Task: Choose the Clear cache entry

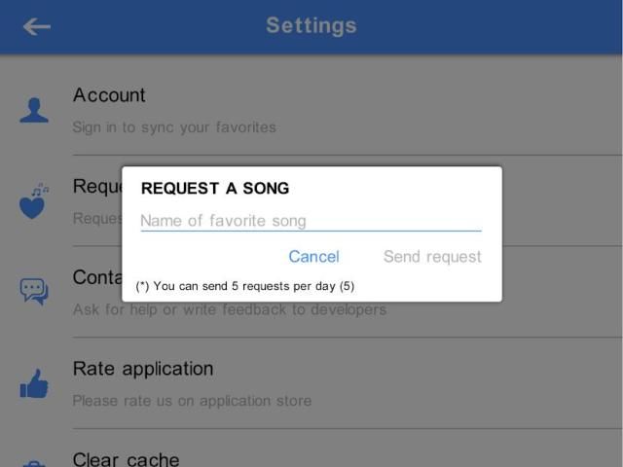Action: coord(126,458)
